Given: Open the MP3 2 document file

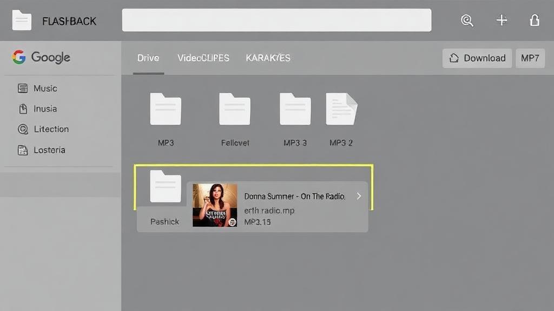Looking at the screenshot, I should click(341, 110).
